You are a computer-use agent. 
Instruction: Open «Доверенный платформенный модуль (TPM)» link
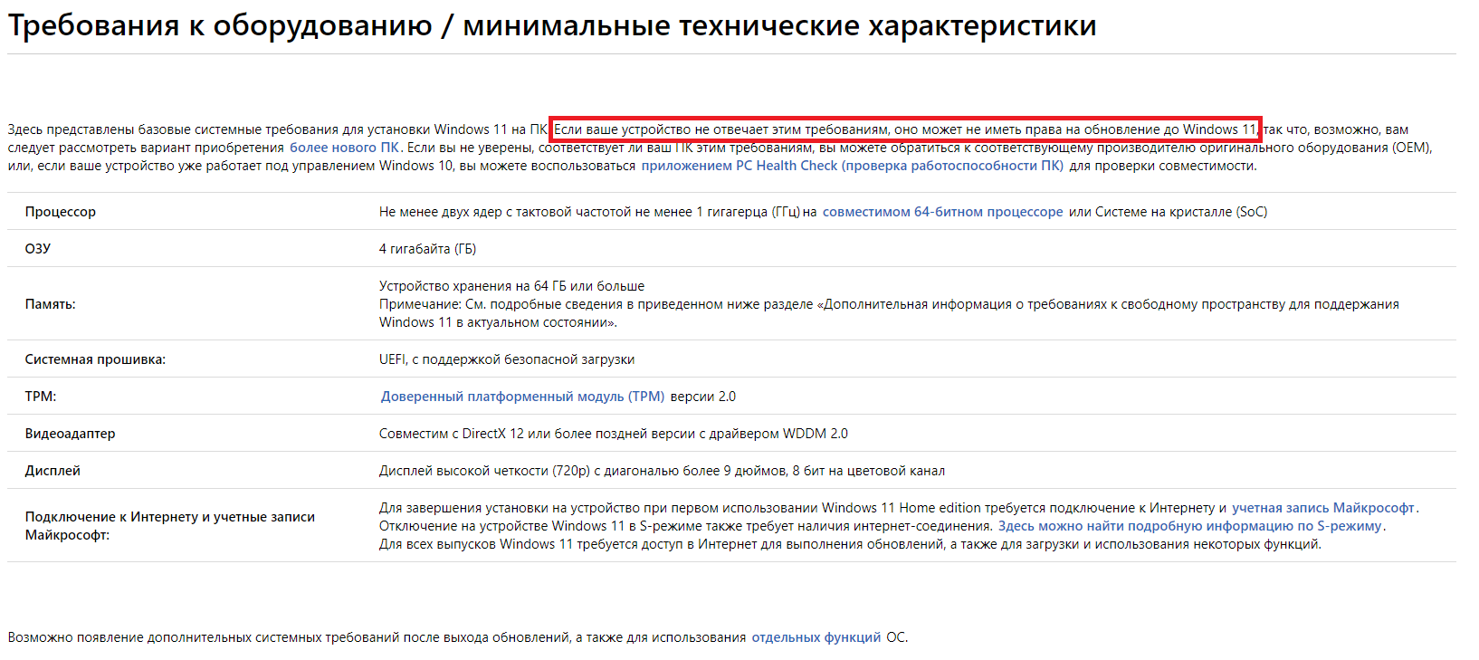522,397
